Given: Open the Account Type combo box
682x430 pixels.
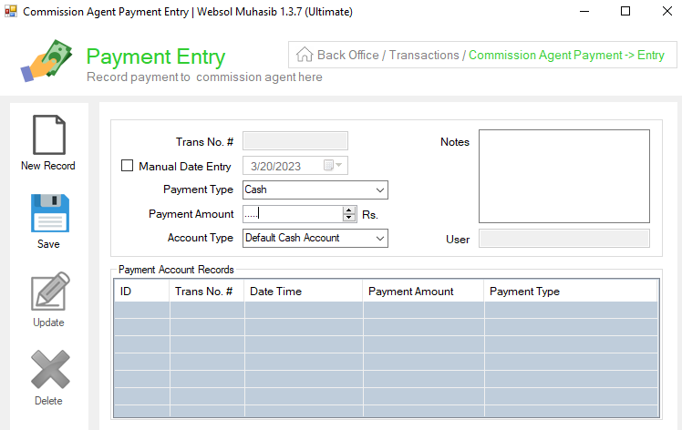Looking at the screenshot, I should [315, 239].
